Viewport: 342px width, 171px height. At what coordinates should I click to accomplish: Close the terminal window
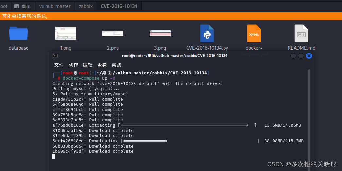click(309, 56)
